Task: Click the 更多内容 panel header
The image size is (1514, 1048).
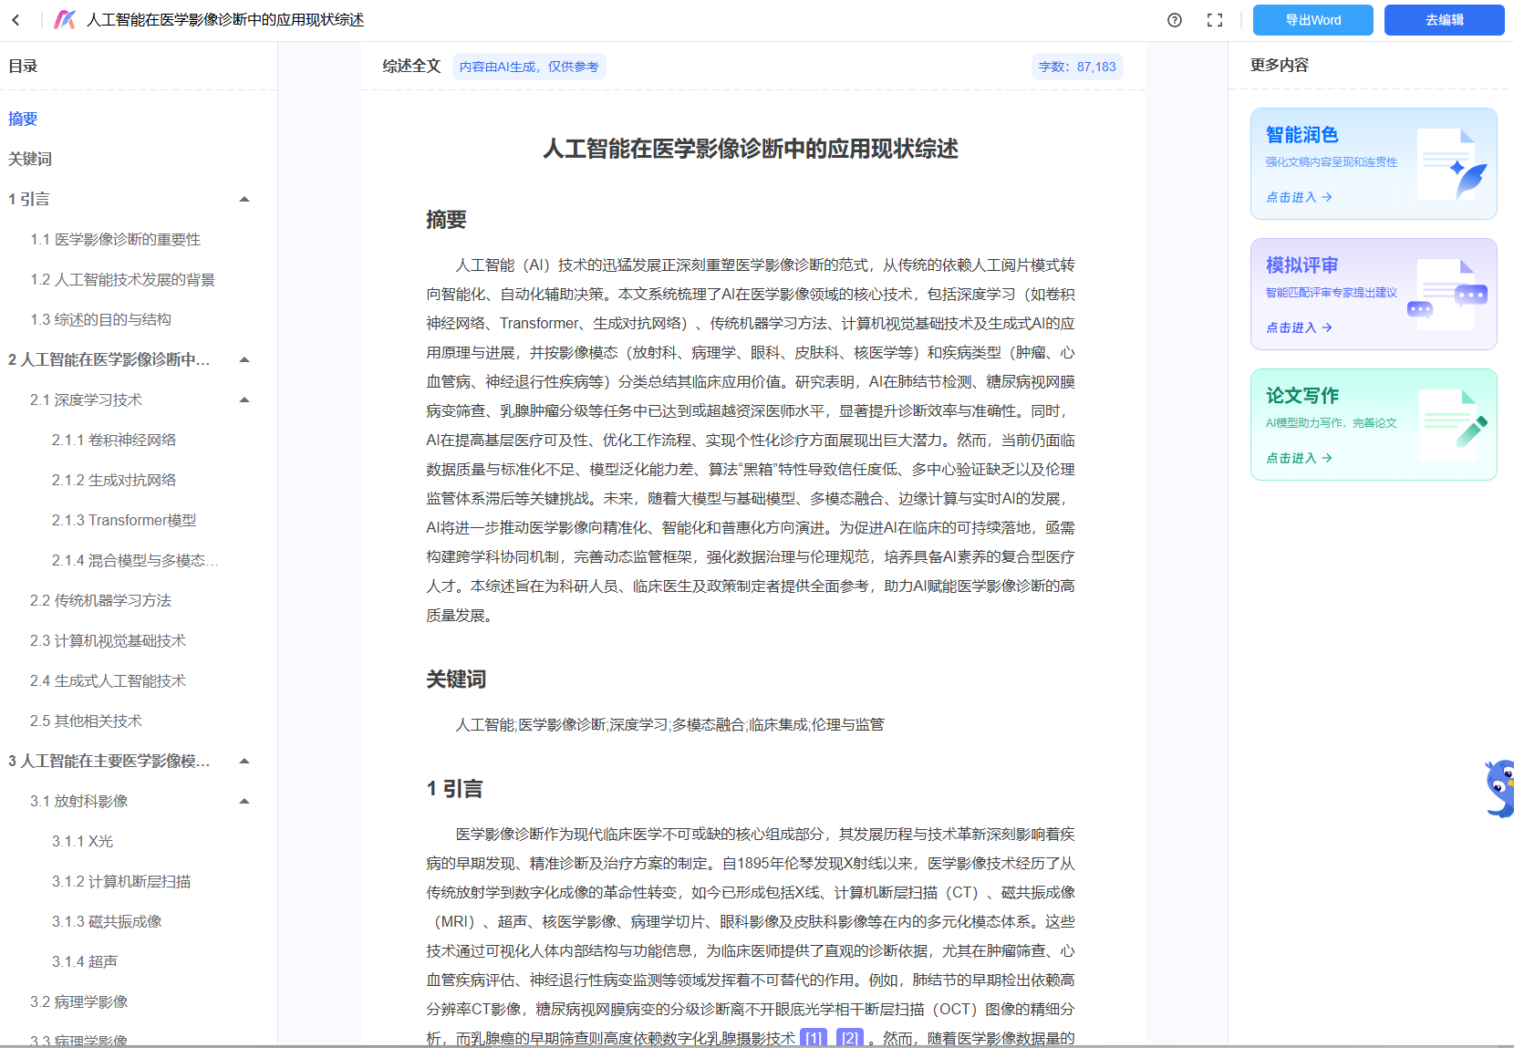Action: (x=1279, y=65)
